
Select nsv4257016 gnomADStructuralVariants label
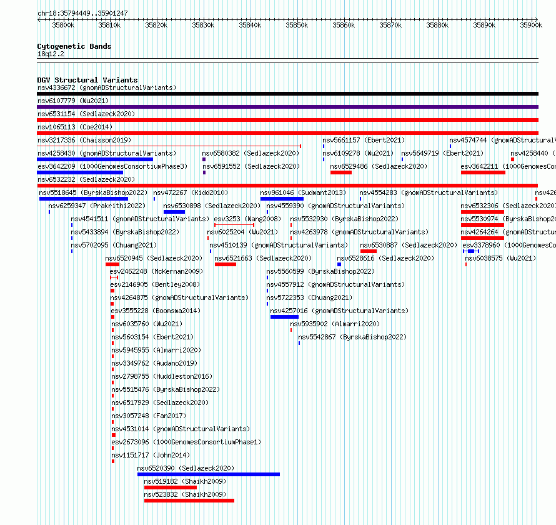point(339,311)
